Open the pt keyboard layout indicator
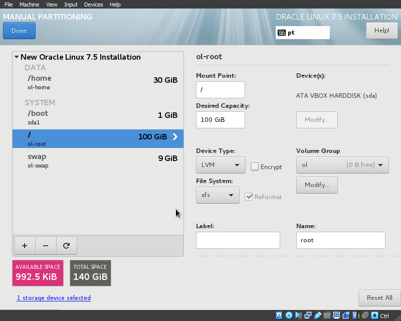Screen dimensions: 401x321 (x=303, y=33)
